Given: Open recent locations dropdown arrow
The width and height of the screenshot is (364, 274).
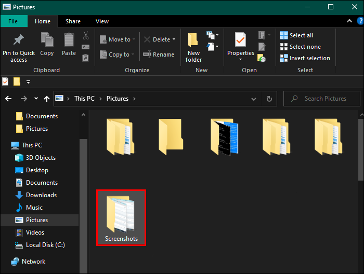Looking at the screenshot, I should [36, 99].
